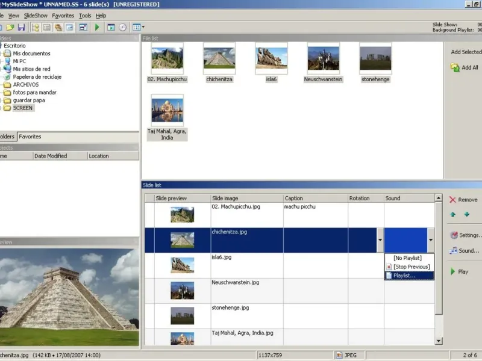The image size is (482, 361).
Task: Click the Open folder toolbar icon
Action: 10,27
